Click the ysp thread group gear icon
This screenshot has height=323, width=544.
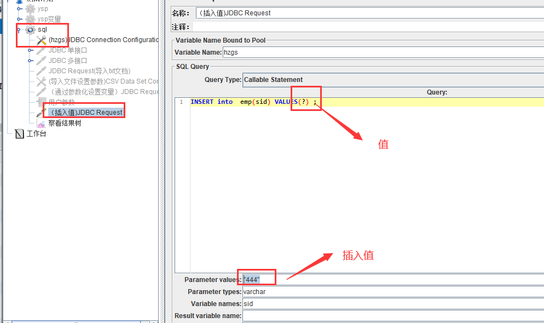pyautogui.click(x=31, y=9)
